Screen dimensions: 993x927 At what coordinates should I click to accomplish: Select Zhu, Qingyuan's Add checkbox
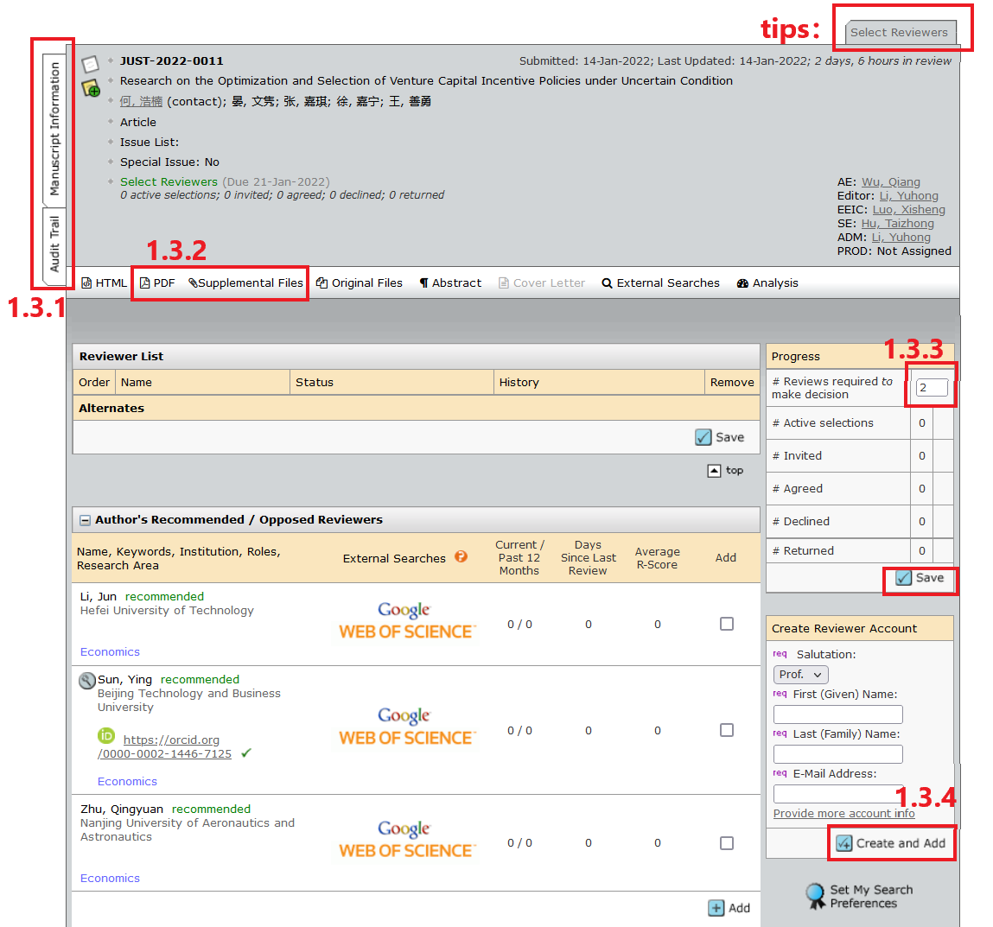pyautogui.click(x=727, y=843)
